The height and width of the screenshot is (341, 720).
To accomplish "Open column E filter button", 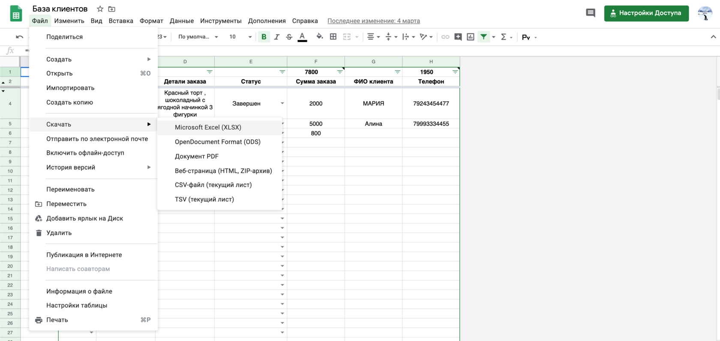I will click(282, 72).
